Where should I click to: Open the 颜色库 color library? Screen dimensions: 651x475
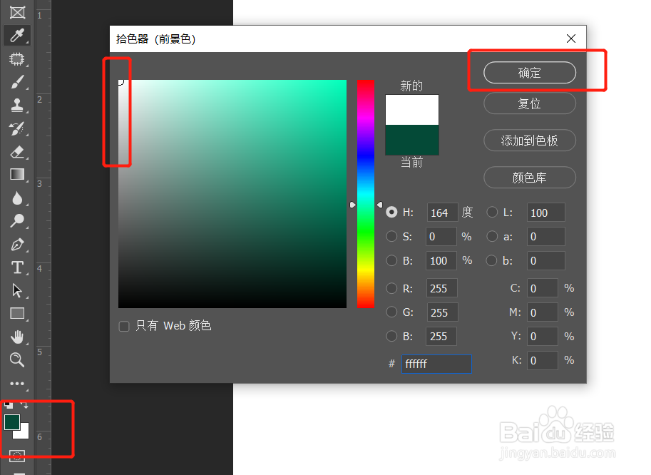pos(530,178)
